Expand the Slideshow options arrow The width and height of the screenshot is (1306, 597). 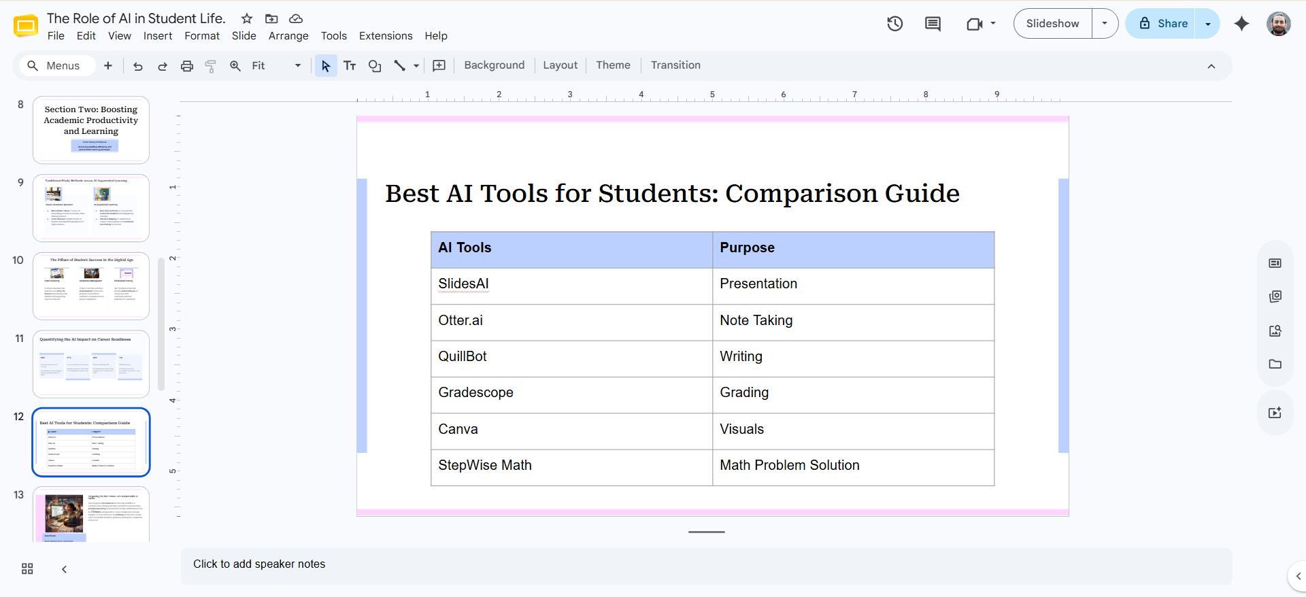click(1105, 24)
